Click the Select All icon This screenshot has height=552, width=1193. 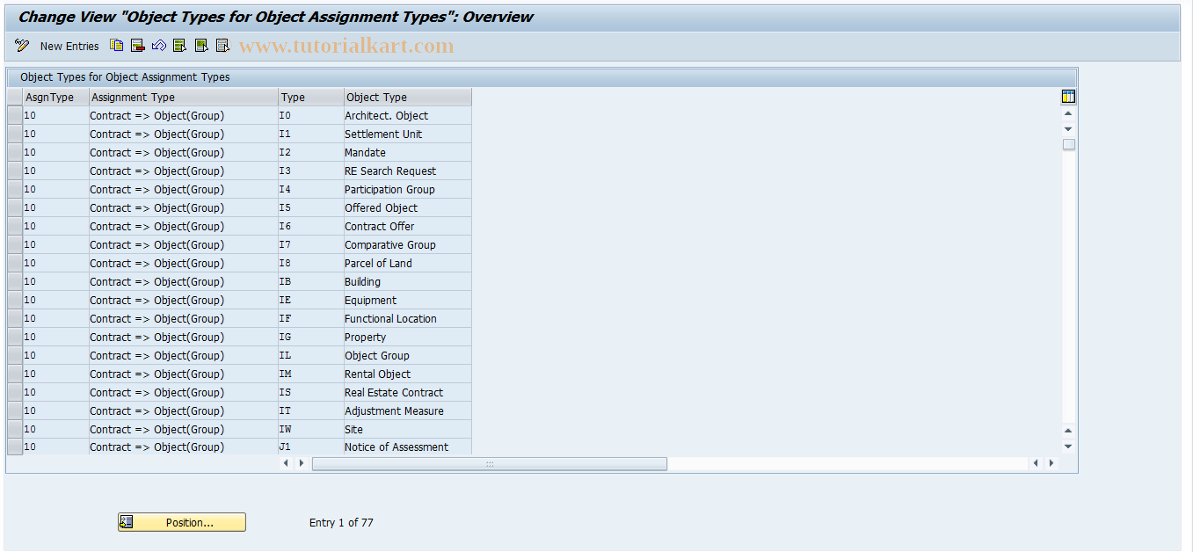click(x=180, y=46)
